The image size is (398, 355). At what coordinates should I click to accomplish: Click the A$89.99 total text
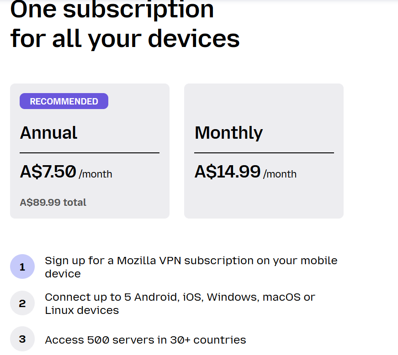coord(53,203)
